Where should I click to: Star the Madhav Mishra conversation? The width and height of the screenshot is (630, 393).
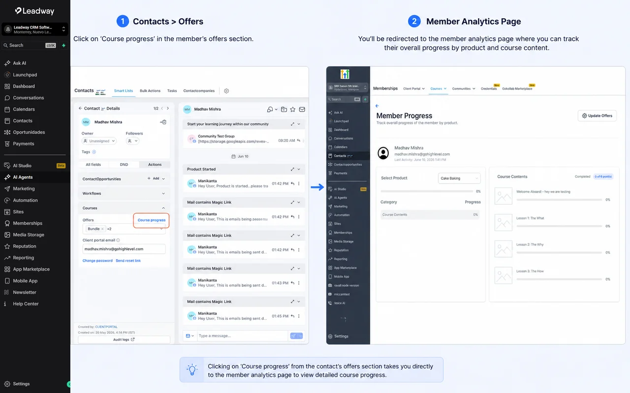click(293, 109)
